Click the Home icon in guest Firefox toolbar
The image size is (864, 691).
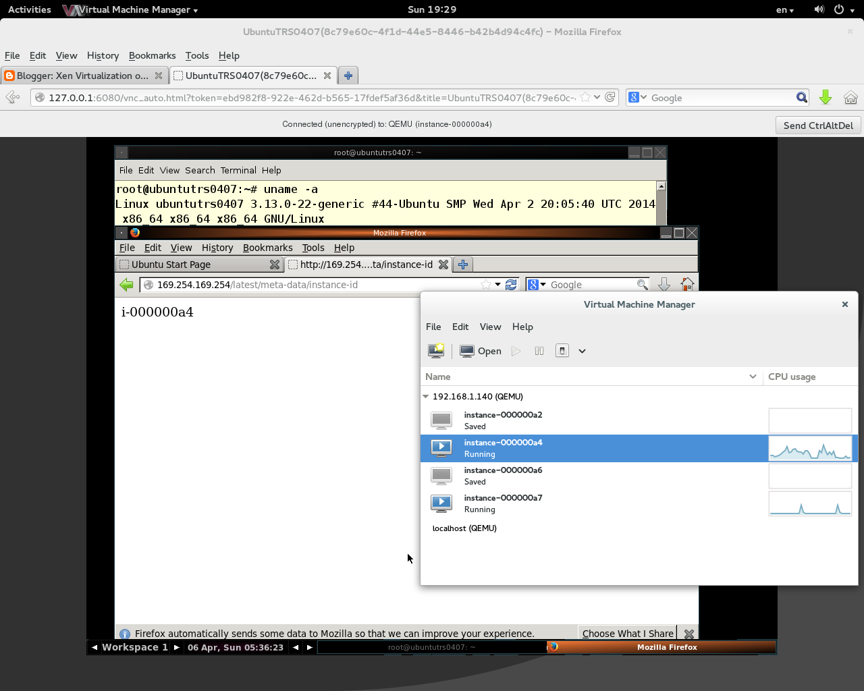[x=687, y=285]
